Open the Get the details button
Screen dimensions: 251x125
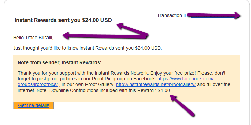[33, 105]
